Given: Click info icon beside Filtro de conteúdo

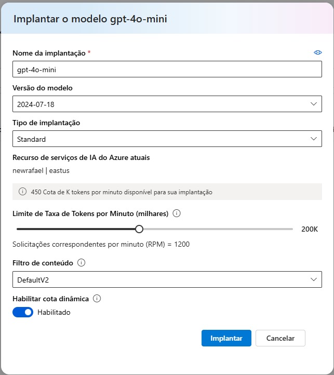Looking at the screenshot, I should pyautogui.click(x=82, y=263).
